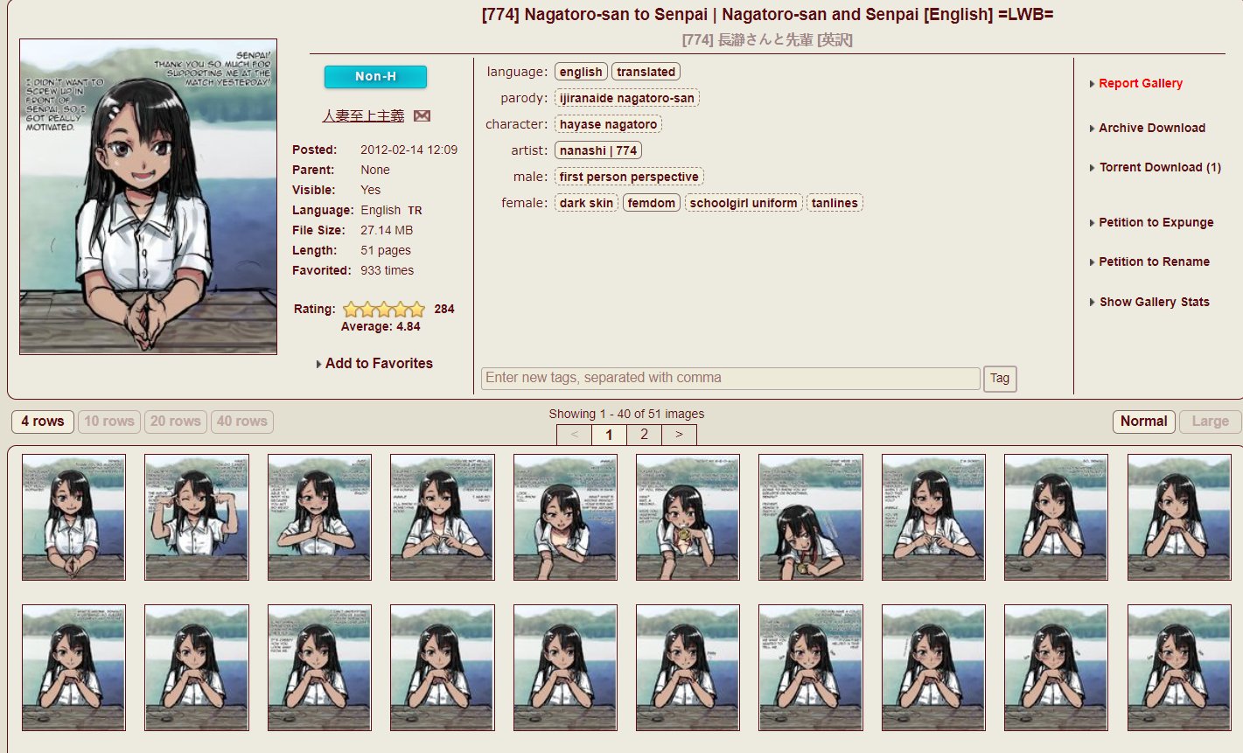Image resolution: width=1243 pixels, height=753 pixels.
Task: Click the posted date 2012-02-14 12:09
Action: pos(409,150)
